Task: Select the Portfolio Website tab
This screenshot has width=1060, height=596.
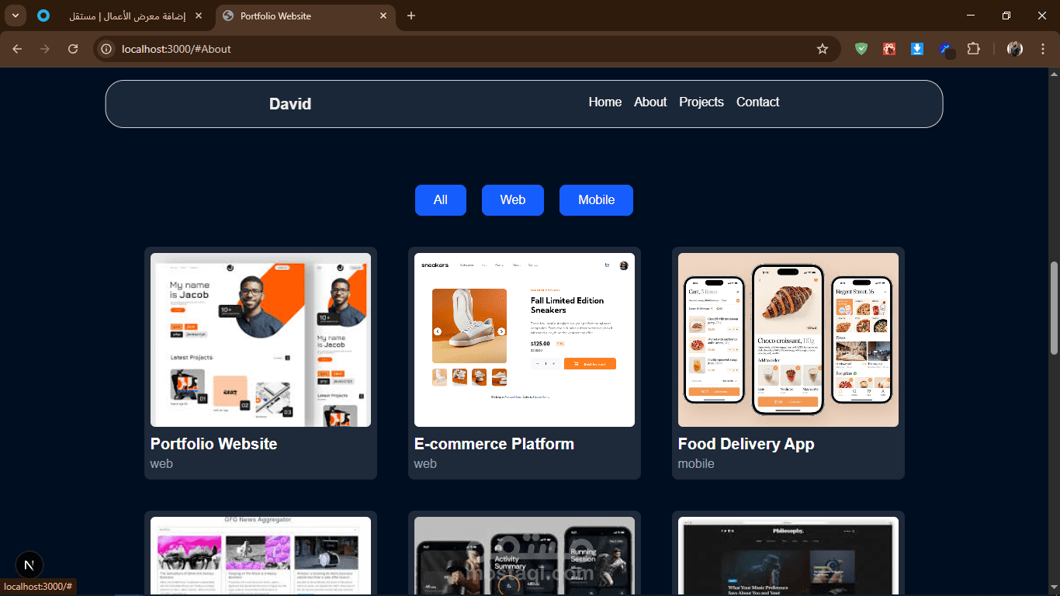Action: 304,16
